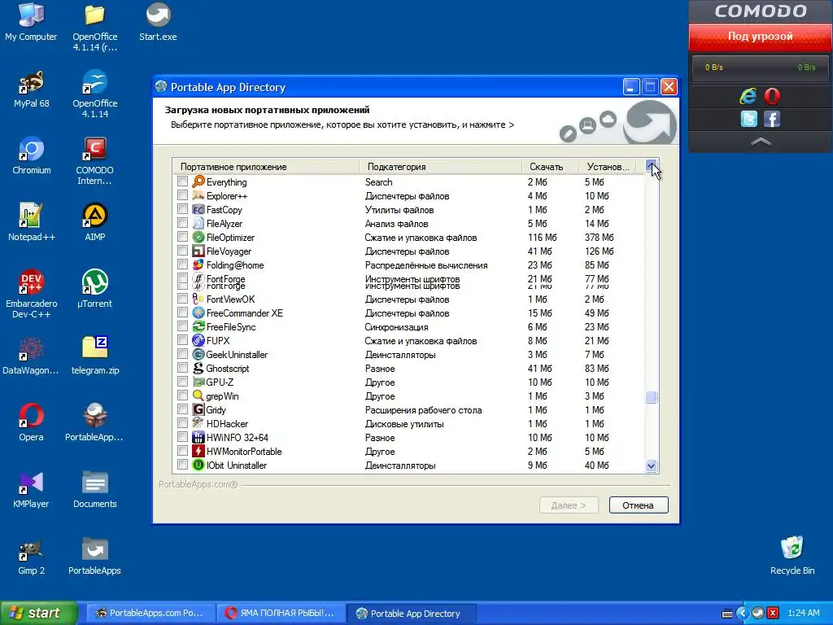Click the IObit Uninstaller icon
Screen dimensions: 833x625
click(198, 465)
